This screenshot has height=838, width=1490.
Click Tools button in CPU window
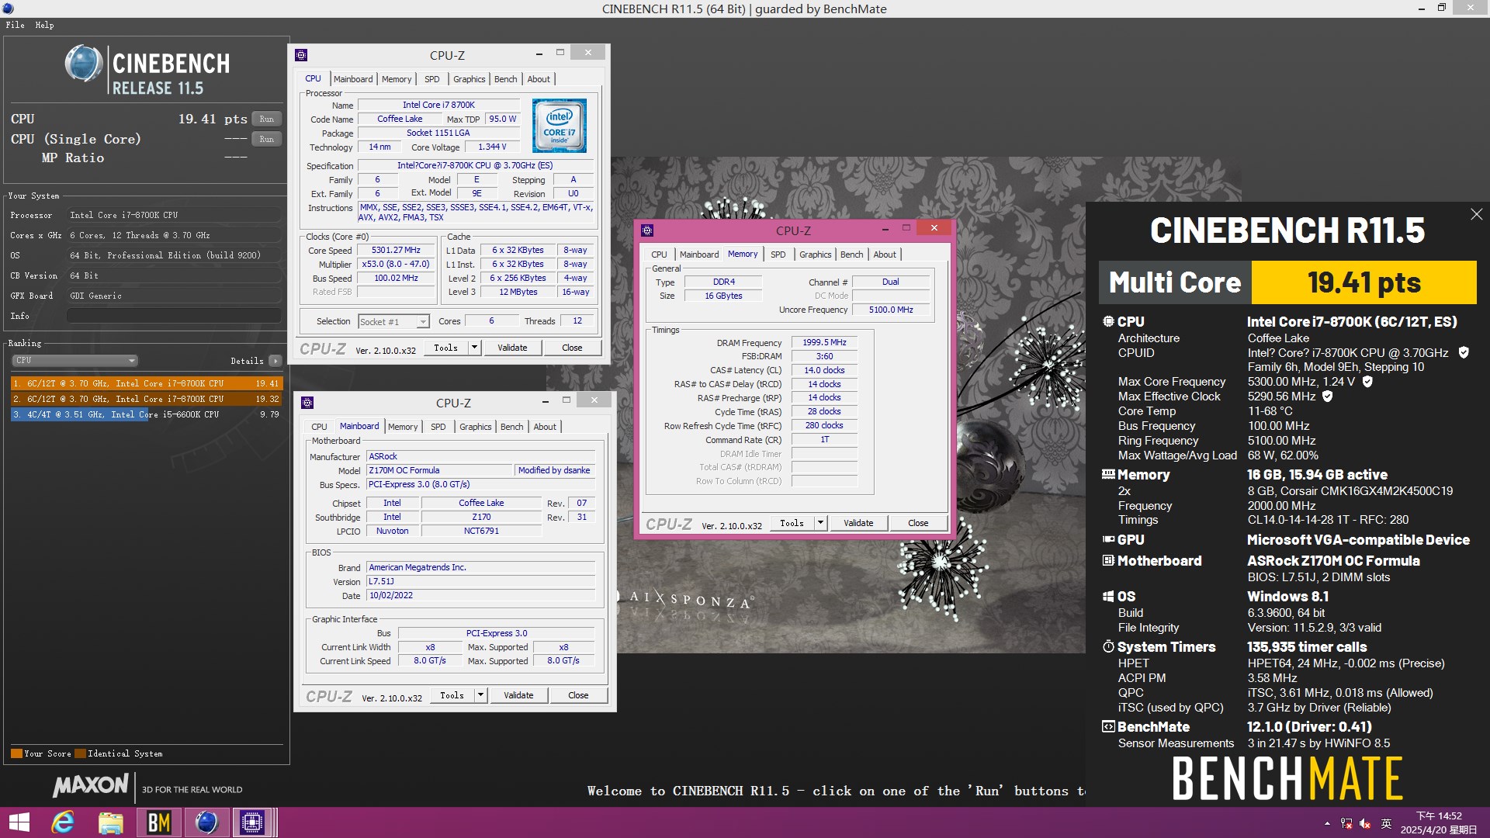click(x=445, y=348)
